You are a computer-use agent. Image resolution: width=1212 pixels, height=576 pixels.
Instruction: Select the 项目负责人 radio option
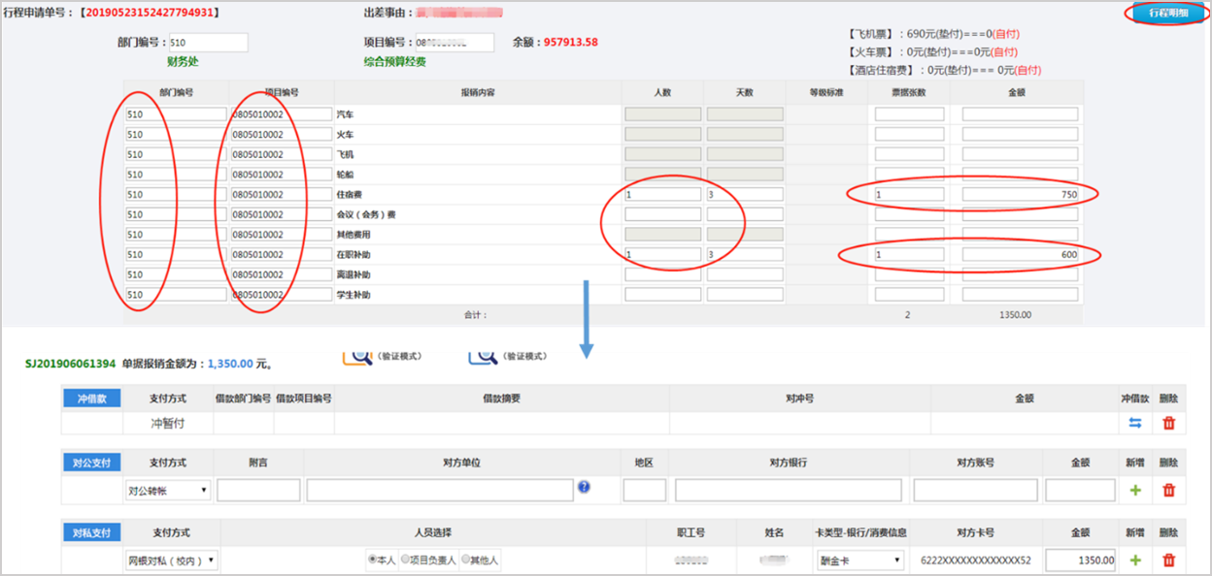406,560
